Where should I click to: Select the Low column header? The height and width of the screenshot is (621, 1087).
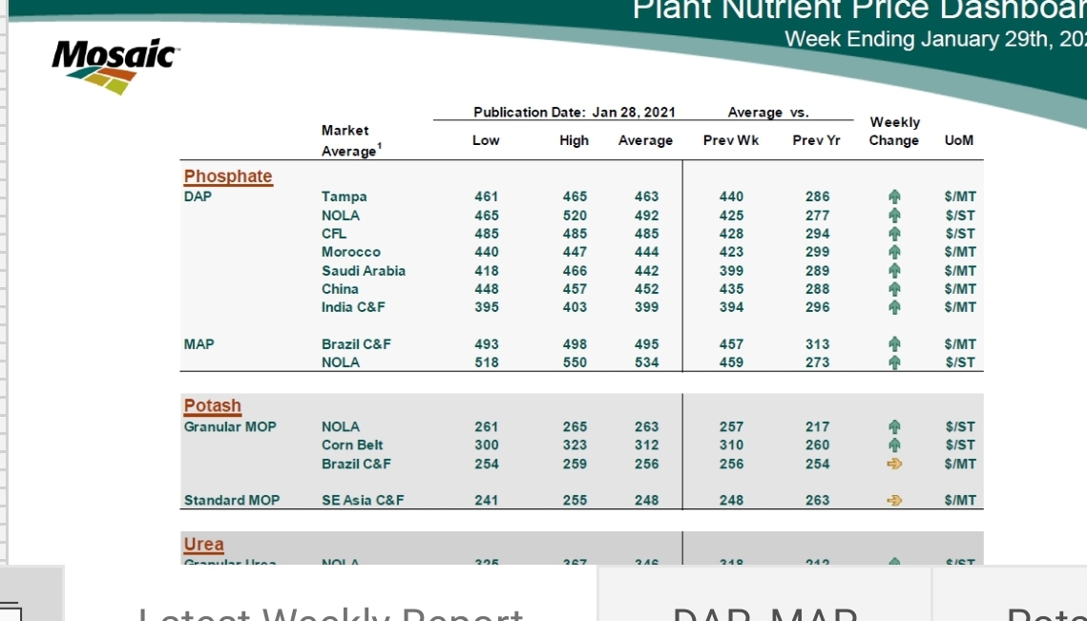pyautogui.click(x=486, y=140)
